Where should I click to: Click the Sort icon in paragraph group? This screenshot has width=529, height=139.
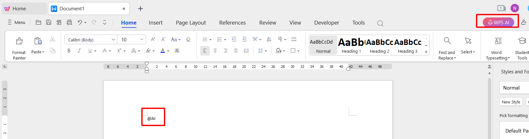[269, 39]
